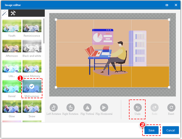This screenshot has width=182, height=139.
Task: Click the bottom-right crop handle
Action: click(x=169, y=87)
